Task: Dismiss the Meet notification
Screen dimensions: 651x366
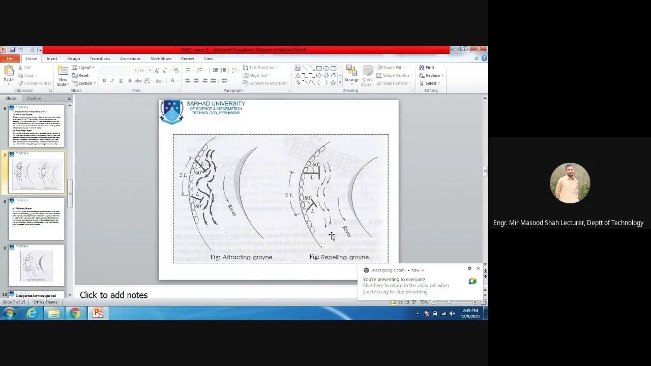Action: (x=478, y=268)
